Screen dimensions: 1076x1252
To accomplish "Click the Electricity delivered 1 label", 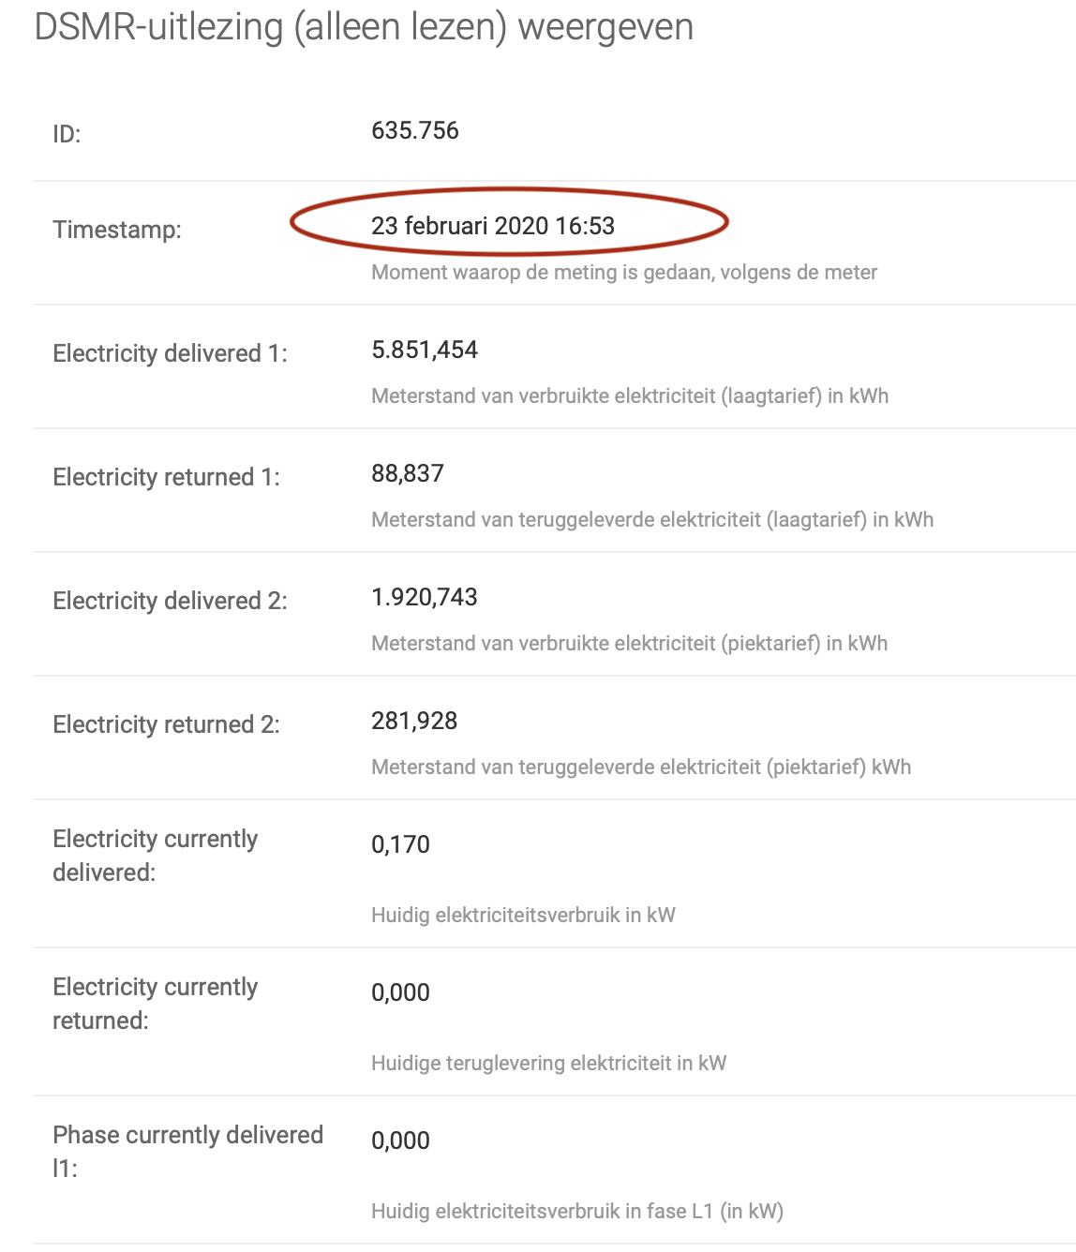I will 170,353.
